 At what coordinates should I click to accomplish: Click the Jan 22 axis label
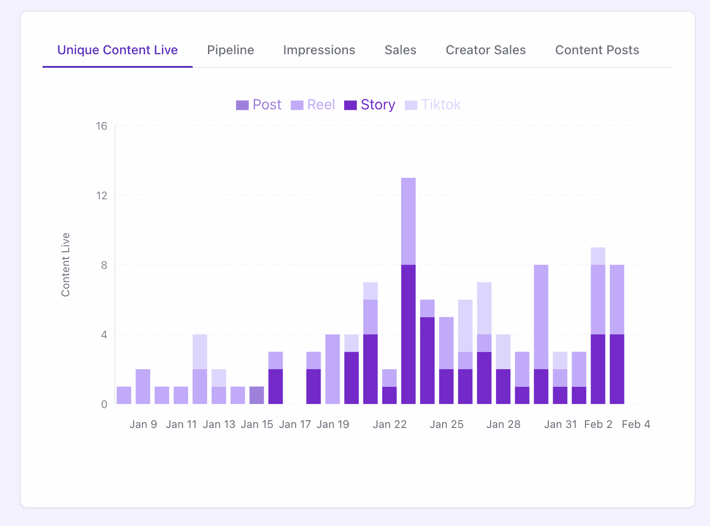[x=390, y=424]
